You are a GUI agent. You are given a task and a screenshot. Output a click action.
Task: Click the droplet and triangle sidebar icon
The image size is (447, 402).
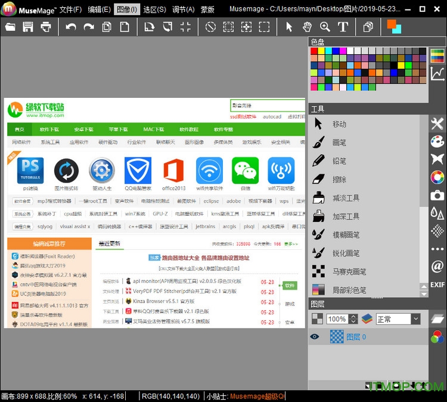(437, 213)
